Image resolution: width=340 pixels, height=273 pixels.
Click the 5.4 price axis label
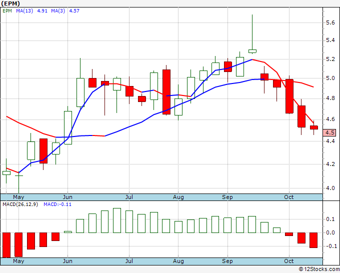coord(330,40)
